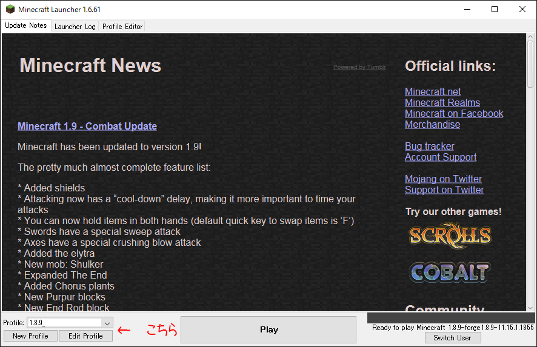
Task: Click the Minecraft Launcher title bar icon
Action: (x=10, y=9)
